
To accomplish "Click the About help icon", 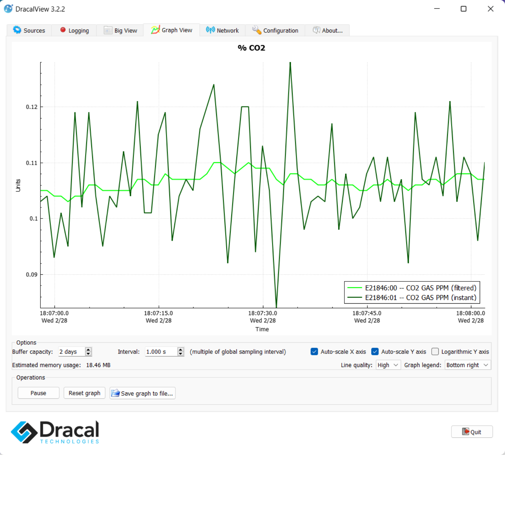I will [x=316, y=30].
